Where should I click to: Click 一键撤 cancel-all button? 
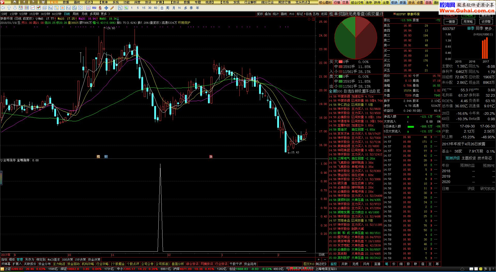(450, 22)
